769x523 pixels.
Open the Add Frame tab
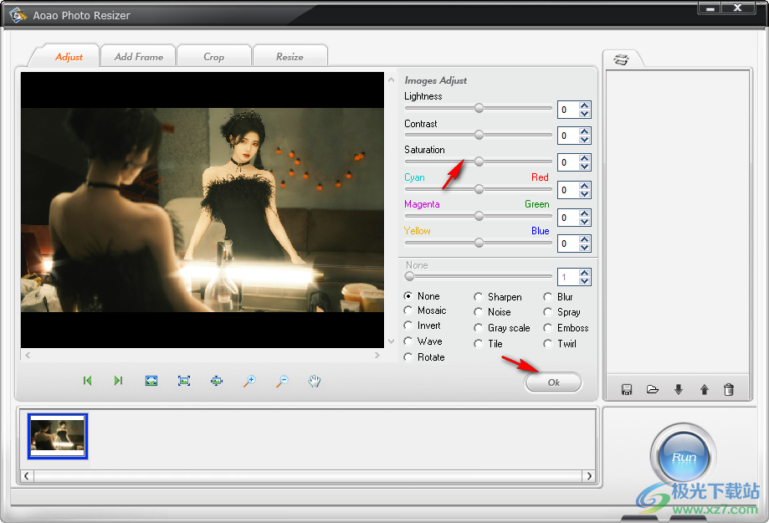[x=137, y=55]
